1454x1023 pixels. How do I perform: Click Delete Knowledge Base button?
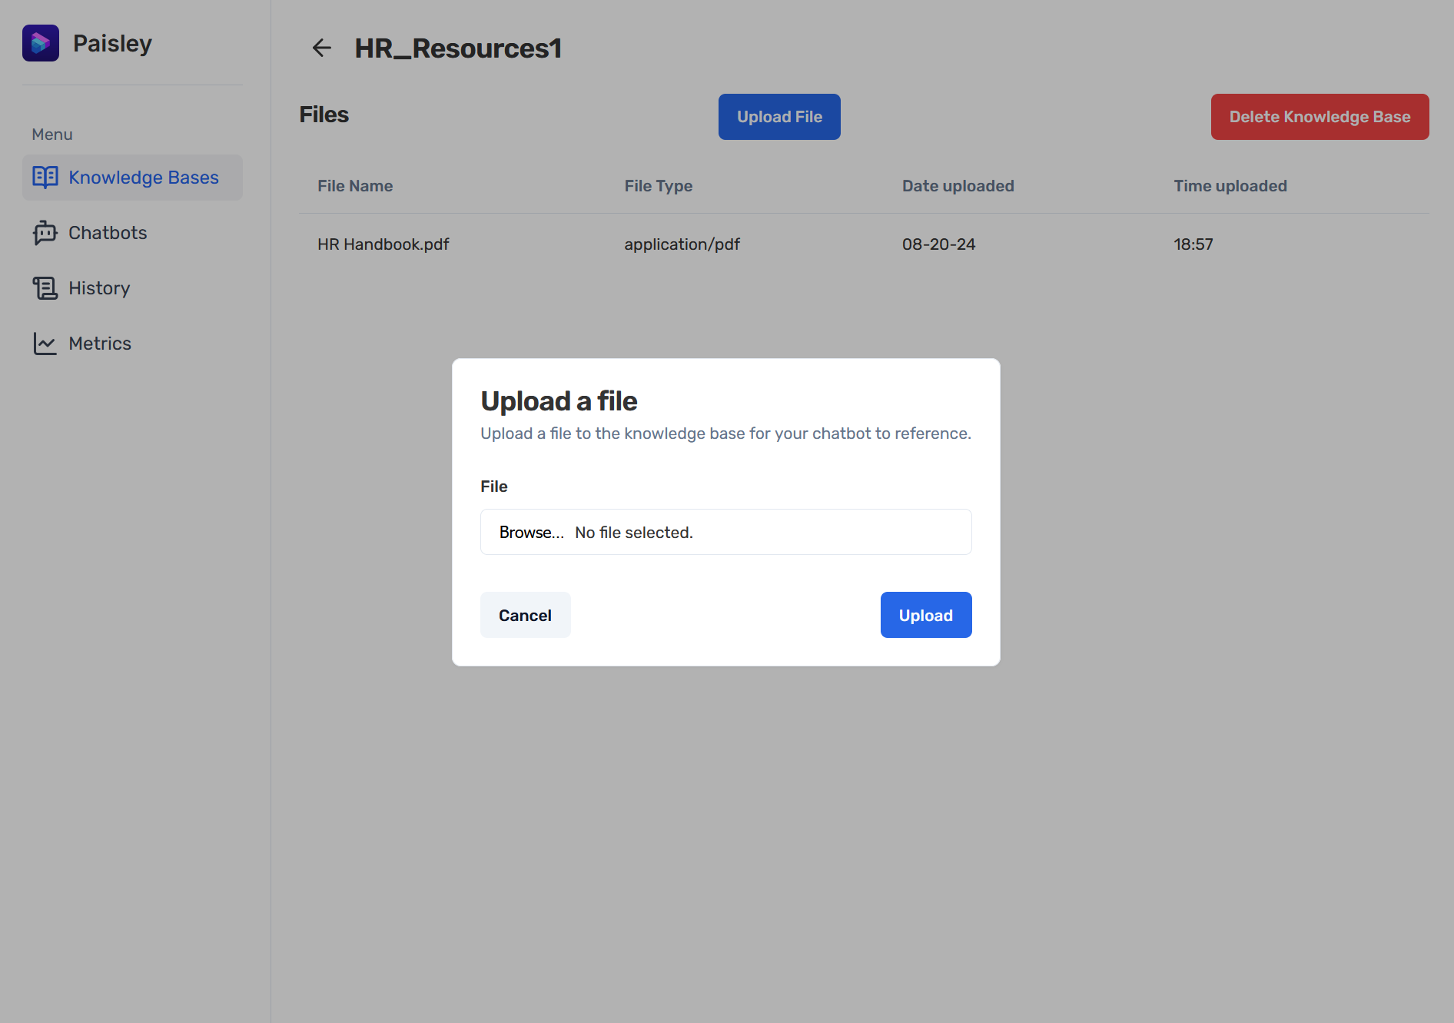[x=1320, y=117]
